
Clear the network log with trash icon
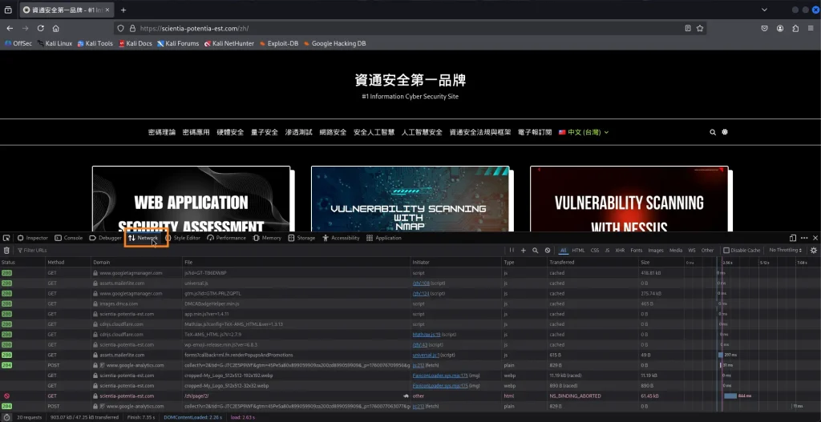[x=6, y=251]
